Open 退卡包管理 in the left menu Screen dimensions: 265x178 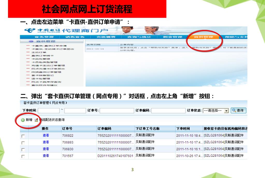[41, 79]
